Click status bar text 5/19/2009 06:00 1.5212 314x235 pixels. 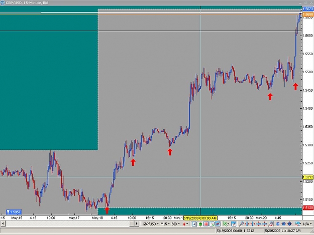coord(235,231)
